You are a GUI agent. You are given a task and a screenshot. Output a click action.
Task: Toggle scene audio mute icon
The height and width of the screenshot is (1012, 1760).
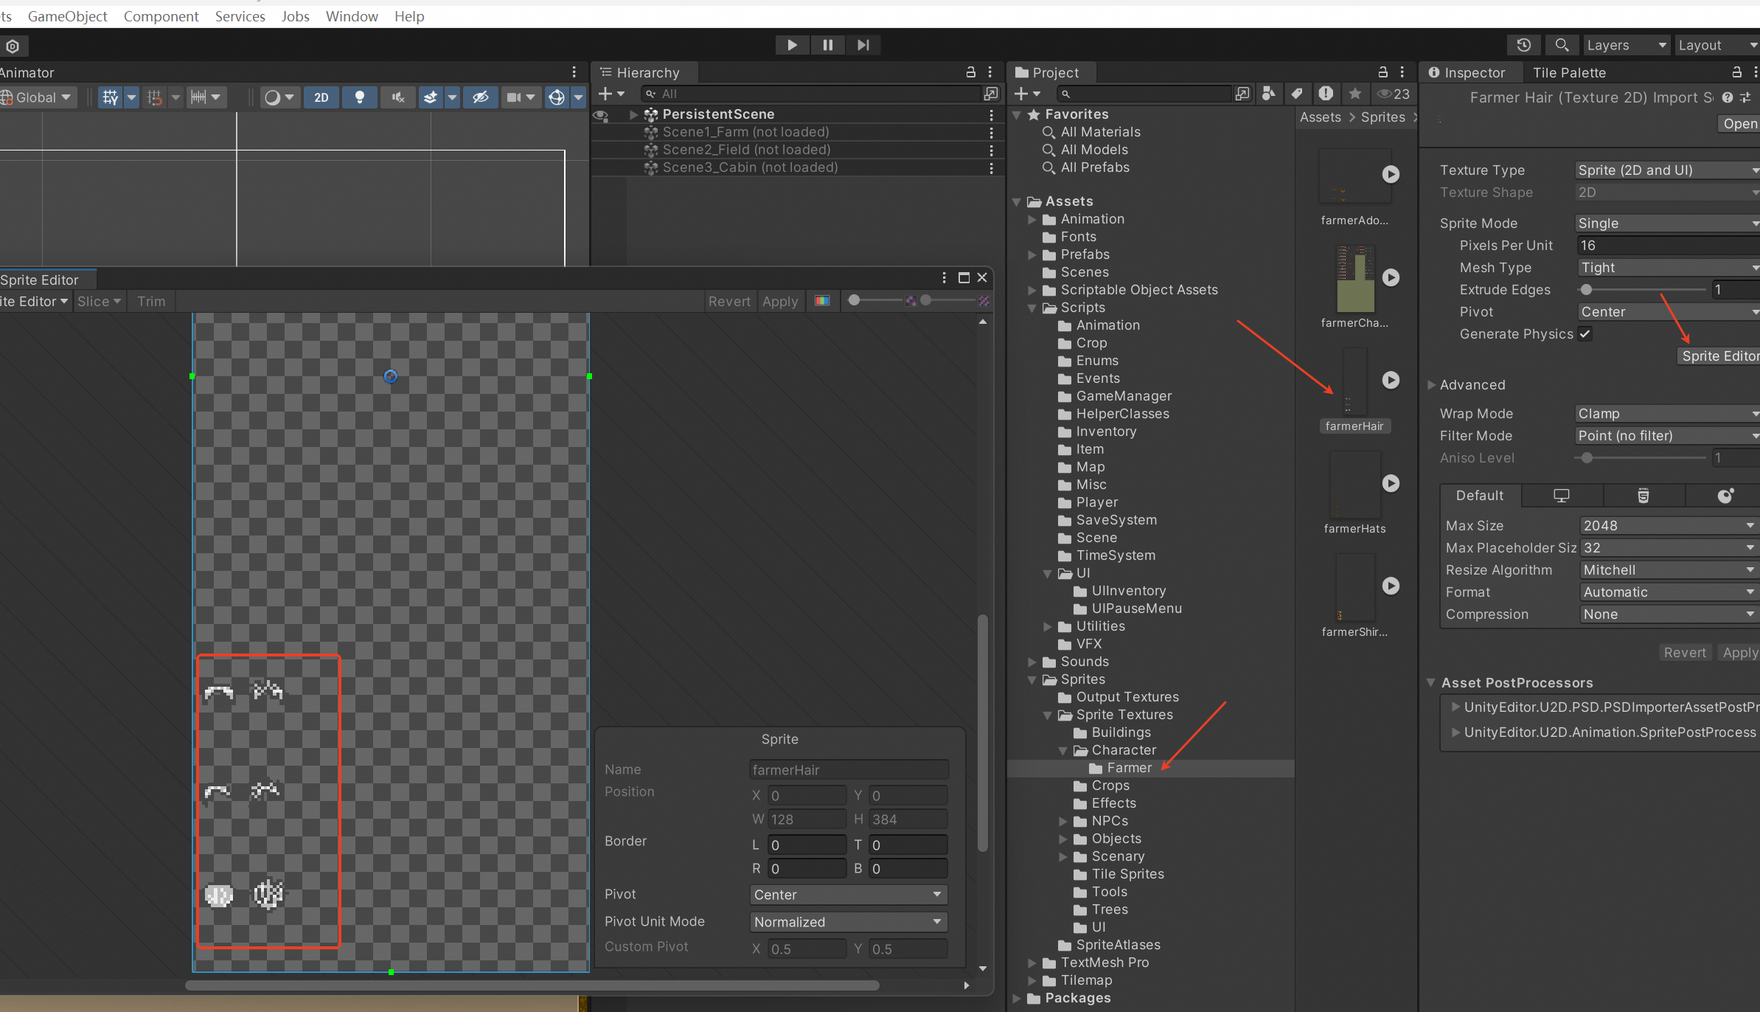tap(398, 97)
